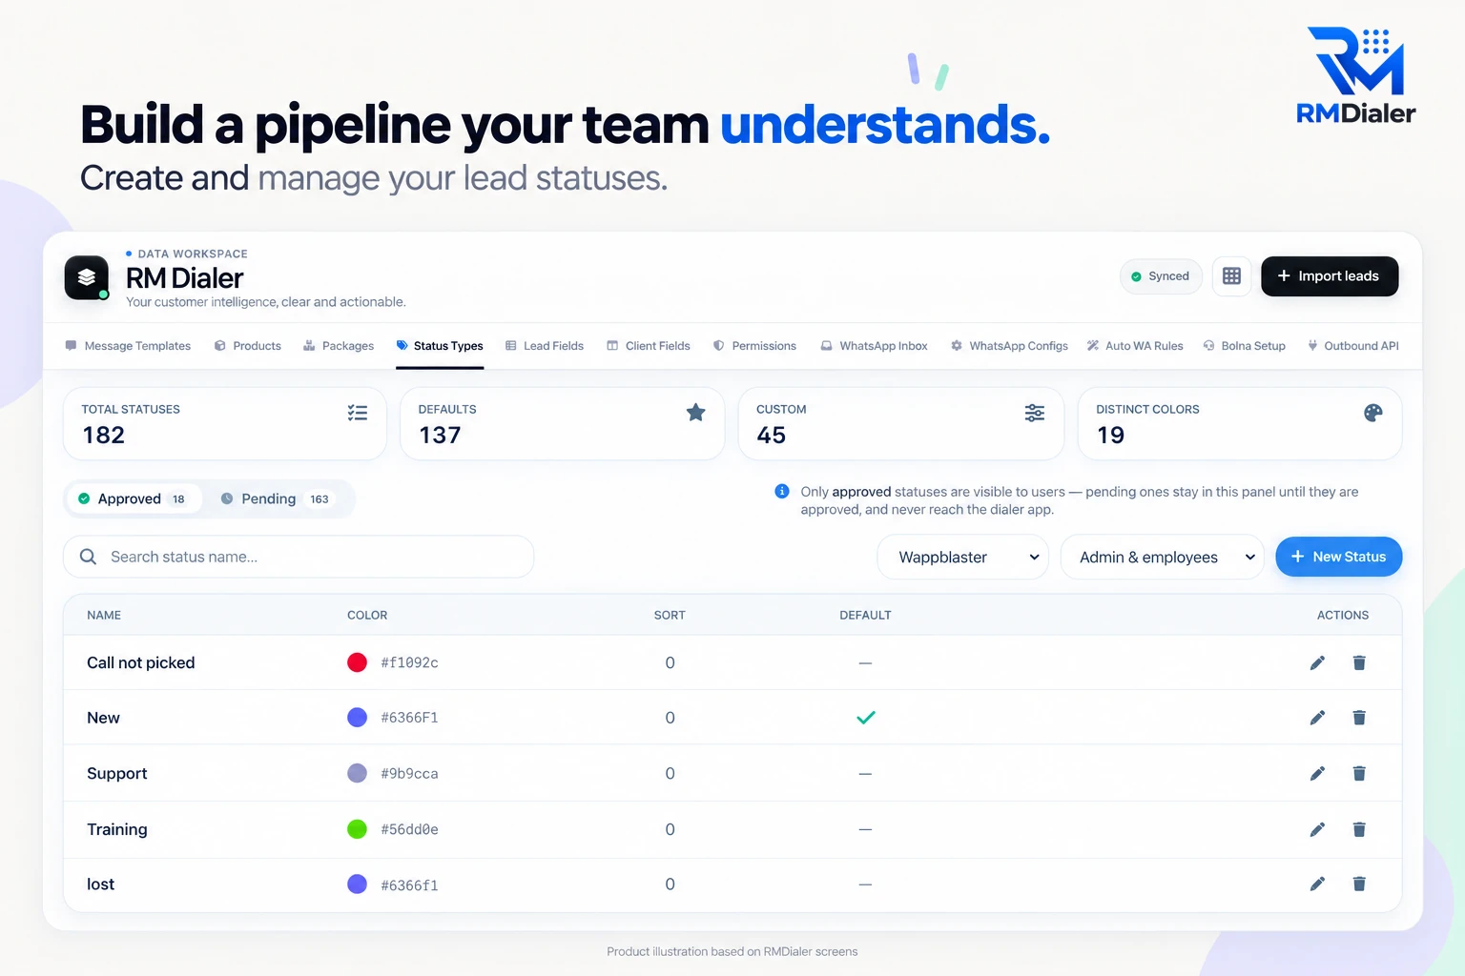Click the lavender swatch for Support
The width and height of the screenshot is (1465, 976).
(x=358, y=773)
